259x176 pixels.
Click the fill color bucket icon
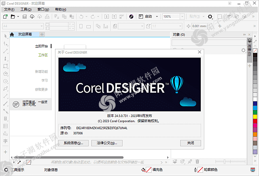(143, 170)
